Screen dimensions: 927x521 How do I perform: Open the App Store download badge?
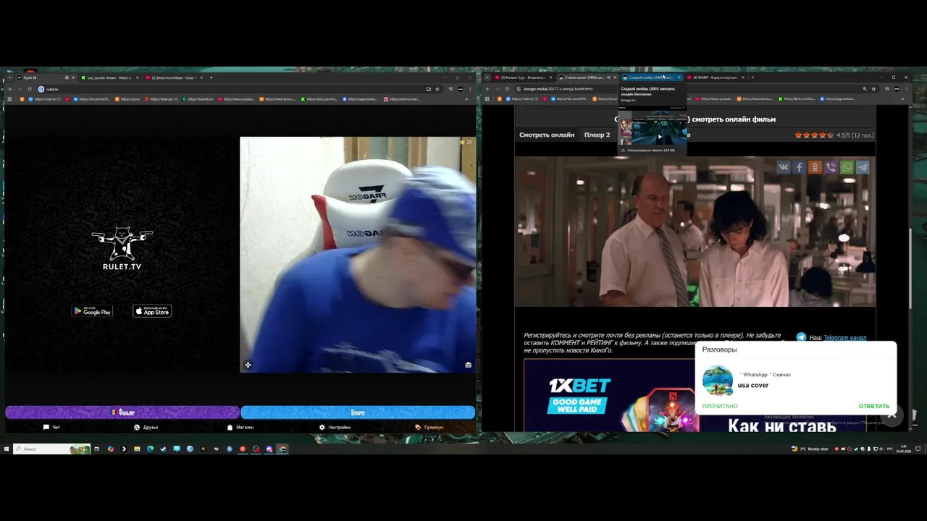[x=152, y=311]
